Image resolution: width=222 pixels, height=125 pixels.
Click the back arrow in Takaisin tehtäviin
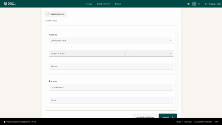48,14
